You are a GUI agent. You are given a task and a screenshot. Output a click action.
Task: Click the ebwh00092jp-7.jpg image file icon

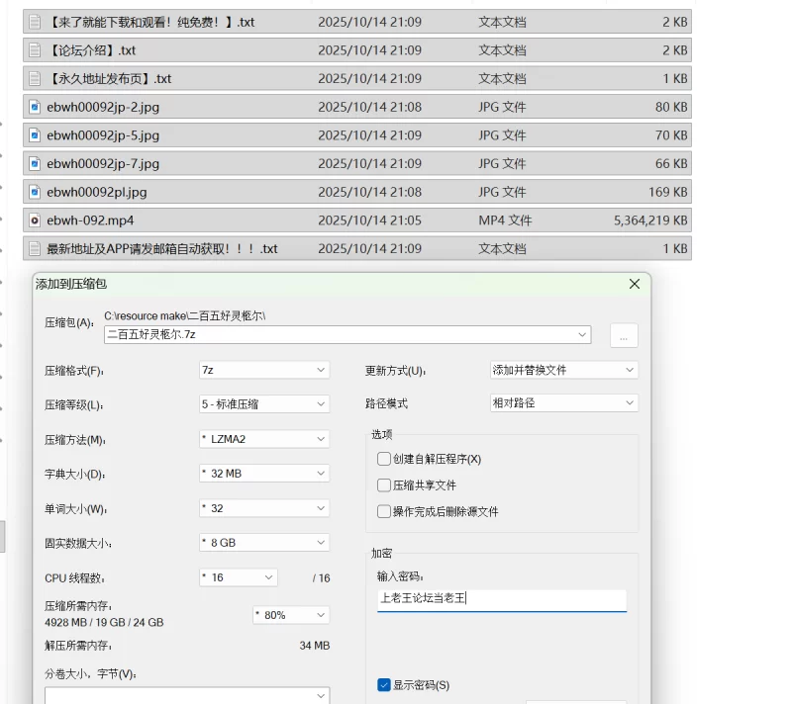pyautogui.click(x=35, y=164)
